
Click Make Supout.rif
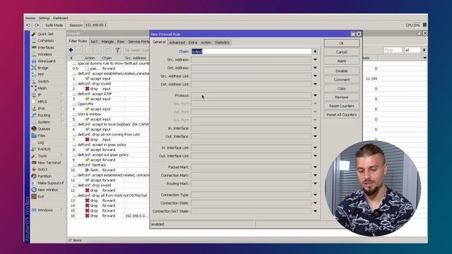point(50,183)
